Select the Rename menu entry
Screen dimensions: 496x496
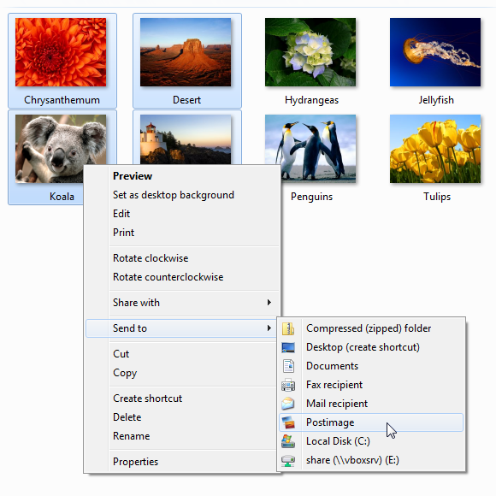(x=132, y=436)
